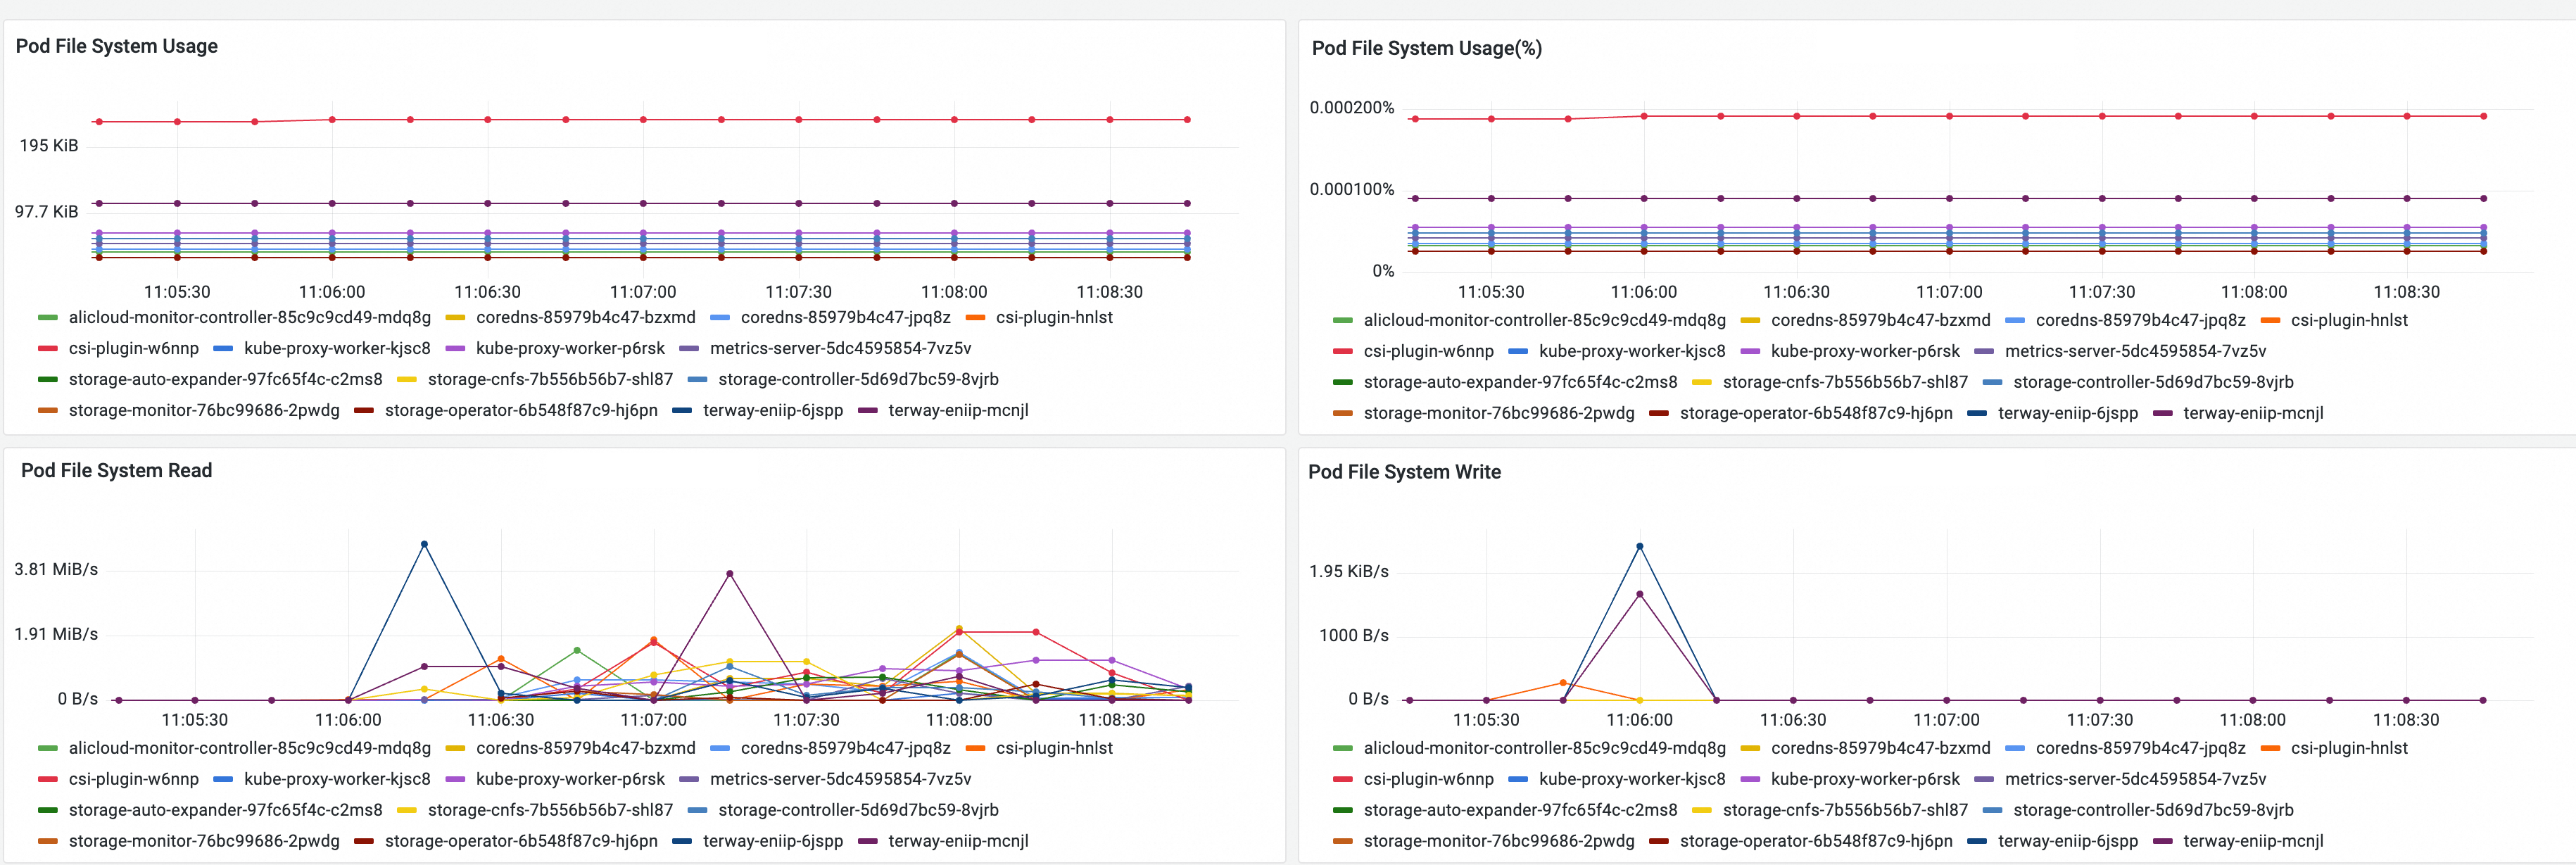Click storage-cnfs yellow swatch in Read legend
Image resolution: width=2576 pixels, height=865 pixels.
tap(407, 810)
